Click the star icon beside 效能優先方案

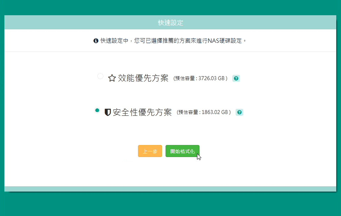point(112,78)
